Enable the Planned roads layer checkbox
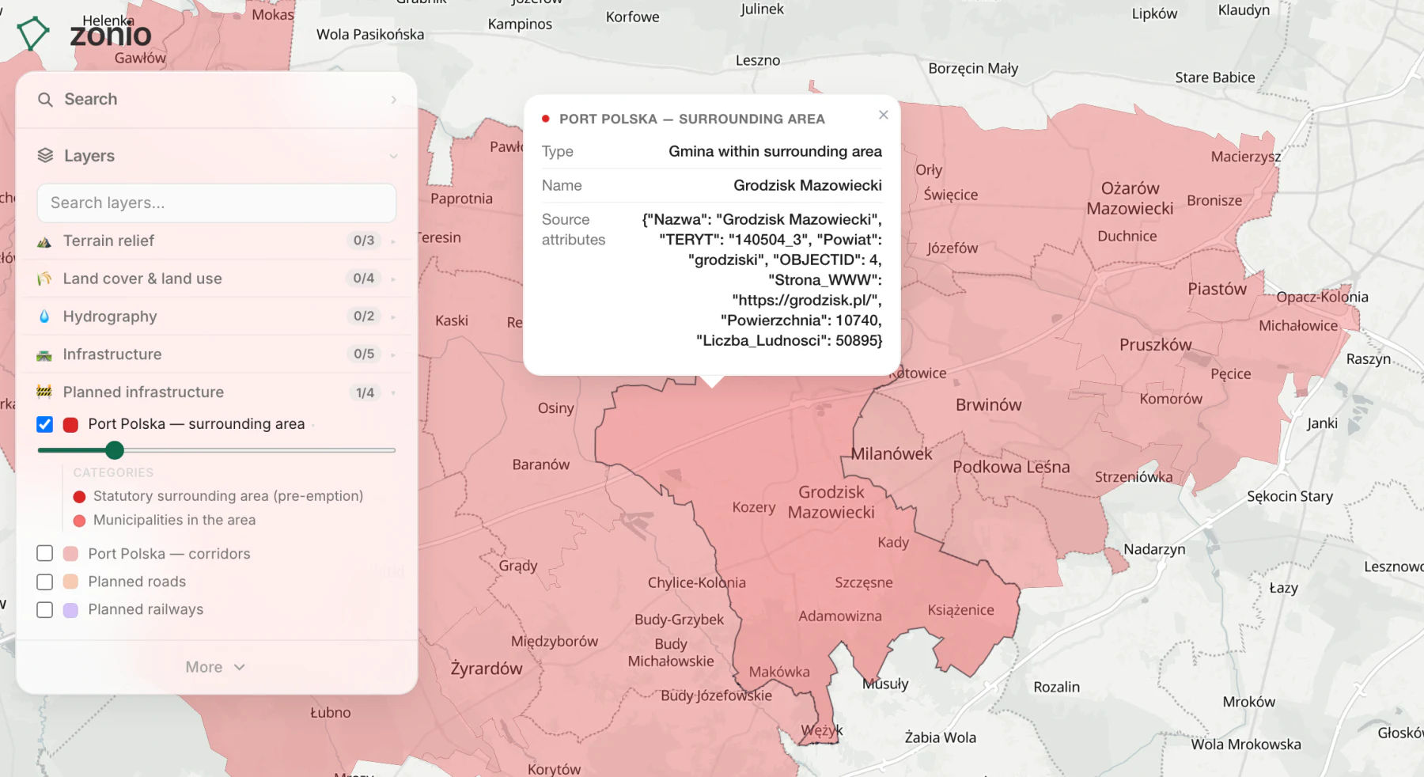The image size is (1424, 777). coord(45,582)
